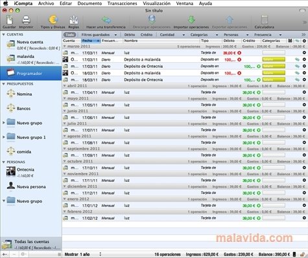308x258 pixels.
Task: Sort by the Tipo column header
Action: (x=211, y=41)
